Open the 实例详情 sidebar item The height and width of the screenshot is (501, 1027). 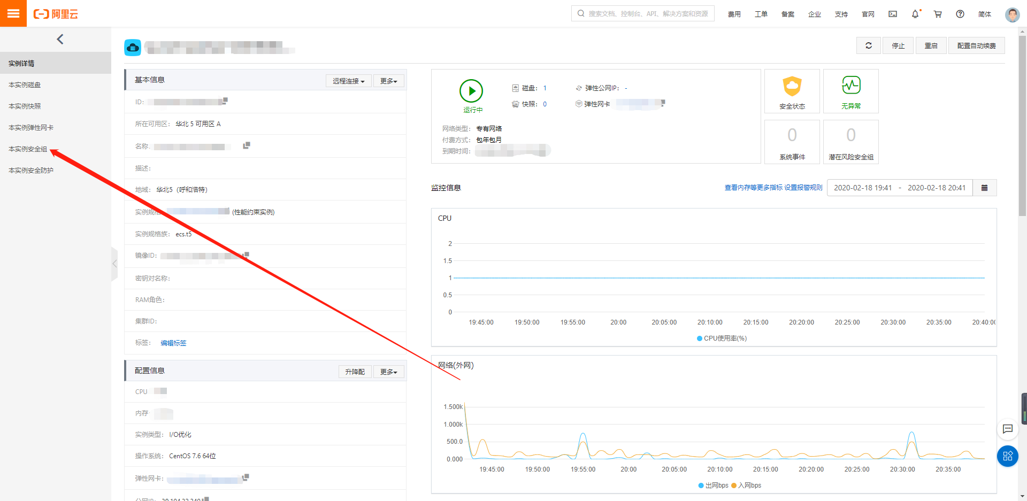[56, 63]
